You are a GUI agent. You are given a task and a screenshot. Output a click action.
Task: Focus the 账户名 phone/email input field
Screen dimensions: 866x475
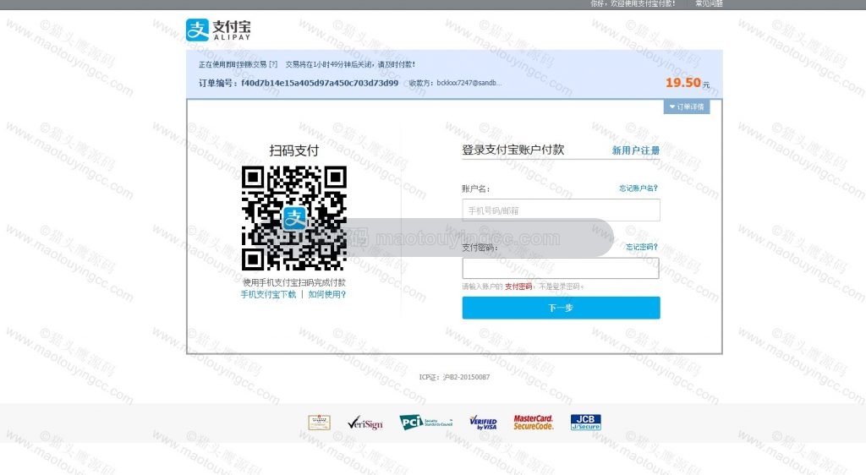pyautogui.click(x=562, y=210)
